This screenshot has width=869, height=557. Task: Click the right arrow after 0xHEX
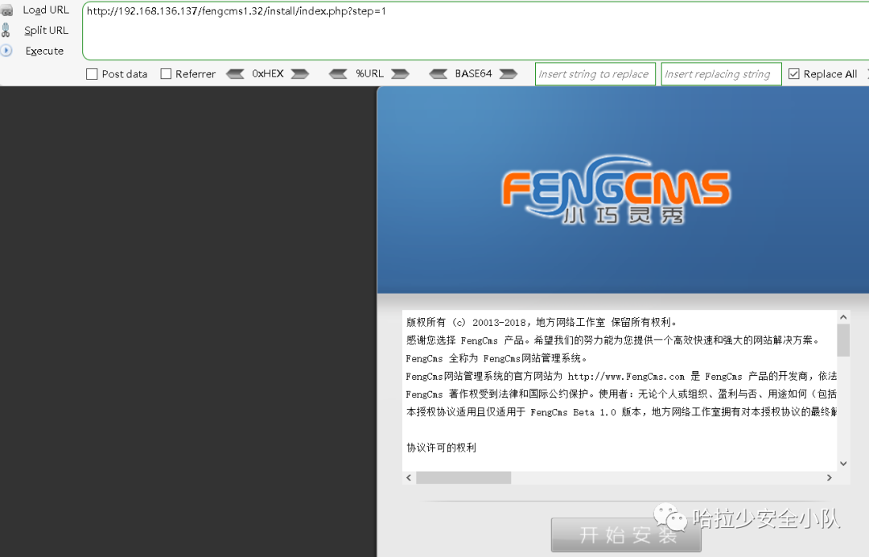[300, 74]
